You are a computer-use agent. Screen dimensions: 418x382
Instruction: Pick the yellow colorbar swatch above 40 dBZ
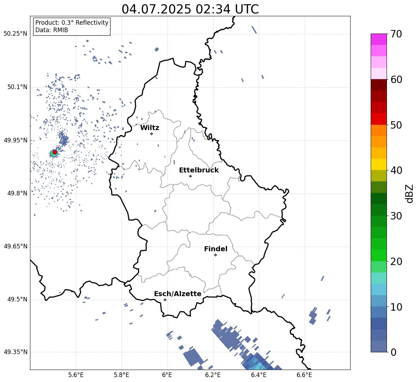pyautogui.click(x=378, y=164)
